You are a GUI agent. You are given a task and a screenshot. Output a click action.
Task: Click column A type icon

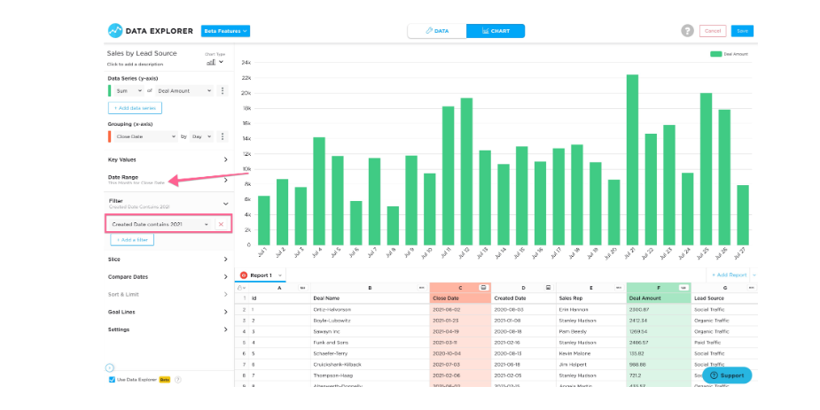302,287
